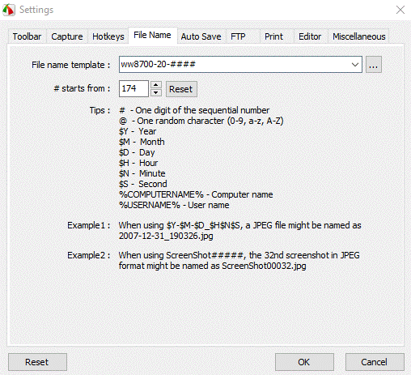411x375 pixels.
Task: Open the Hotkeys tab
Action: coord(108,36)
